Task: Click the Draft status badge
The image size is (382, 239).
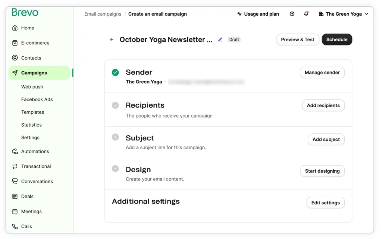Action: [x=234, y=39]
